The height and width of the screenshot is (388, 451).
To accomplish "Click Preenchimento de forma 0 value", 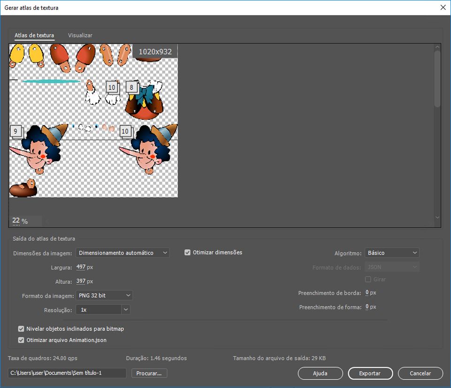I will coord(367,307).
